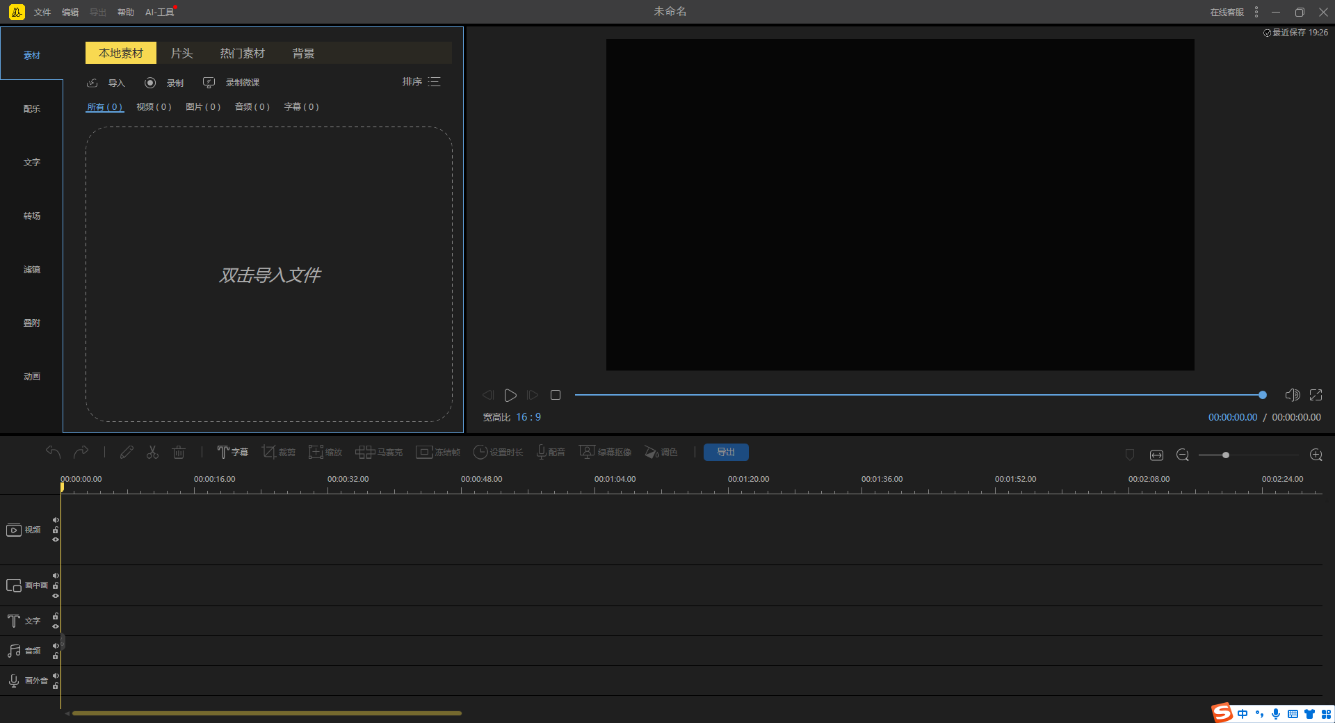Mute the 音频 track speaker
This screenshot has height=723, width=1335.
(56, 646)
